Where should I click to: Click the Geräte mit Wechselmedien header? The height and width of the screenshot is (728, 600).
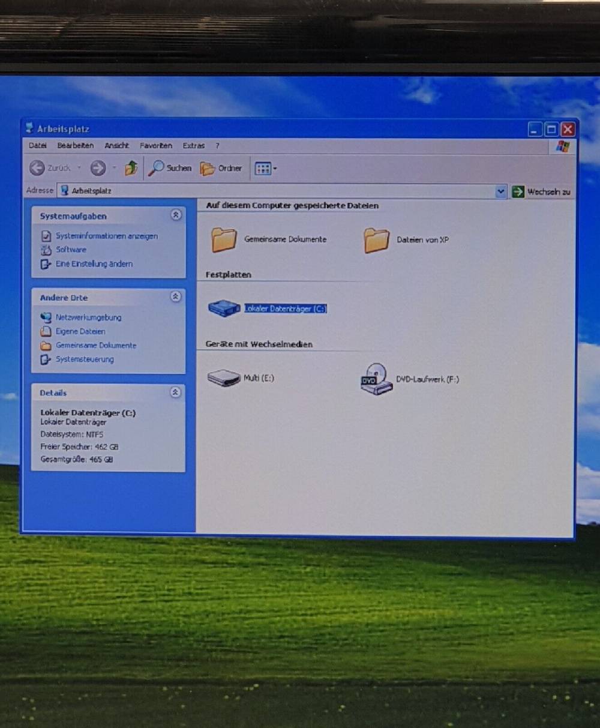[259, 344]
